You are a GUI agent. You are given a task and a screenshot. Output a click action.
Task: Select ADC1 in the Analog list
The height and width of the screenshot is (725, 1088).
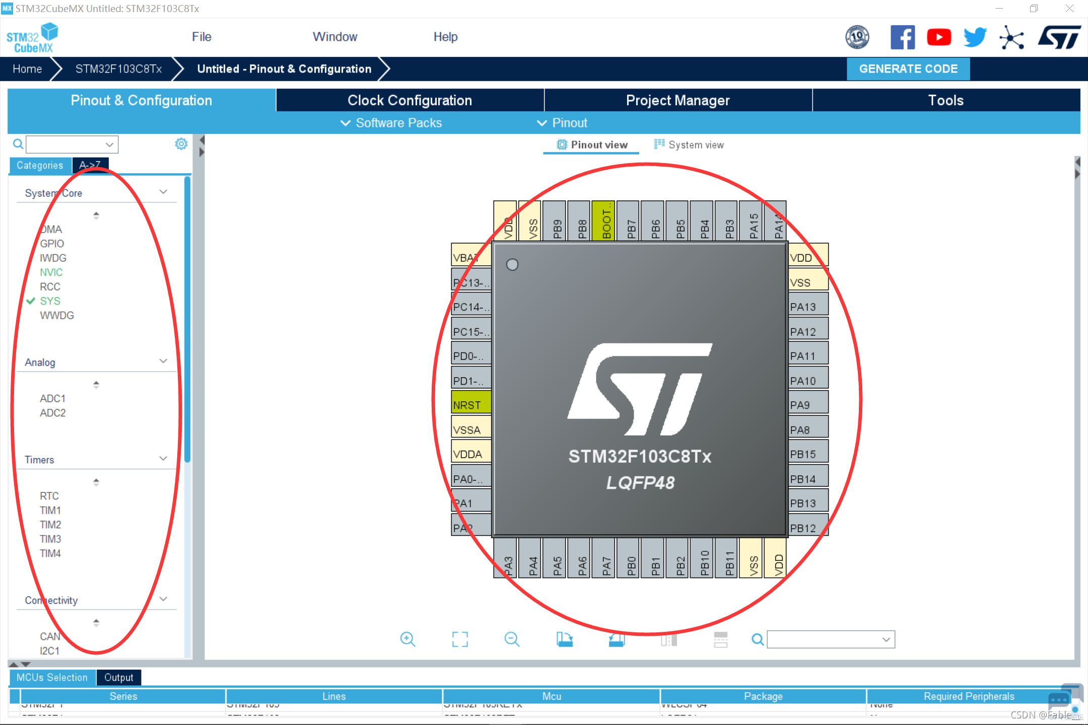[52, 399]
